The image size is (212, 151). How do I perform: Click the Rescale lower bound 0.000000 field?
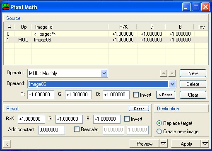pos(113,130)
